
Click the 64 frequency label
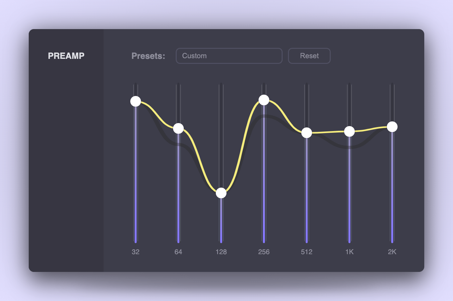(178, 252)
